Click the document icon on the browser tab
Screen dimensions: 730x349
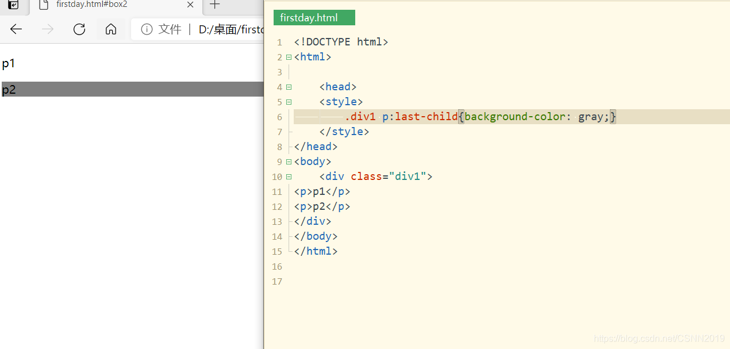coord(43,5)
